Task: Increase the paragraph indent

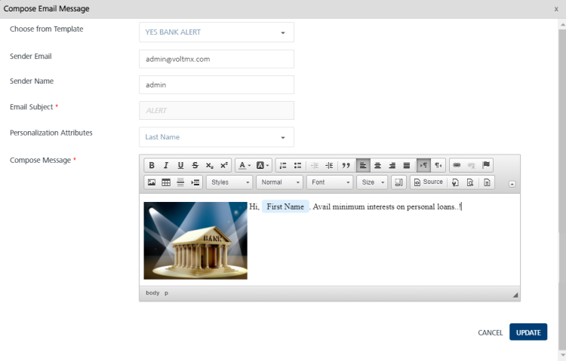Action: [329, 165]
